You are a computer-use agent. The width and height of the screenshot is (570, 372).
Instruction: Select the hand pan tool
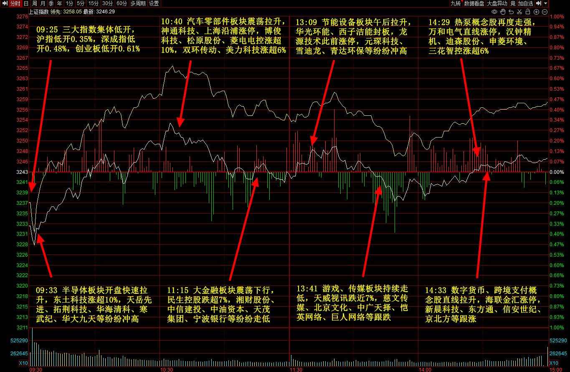click(503, 12)
